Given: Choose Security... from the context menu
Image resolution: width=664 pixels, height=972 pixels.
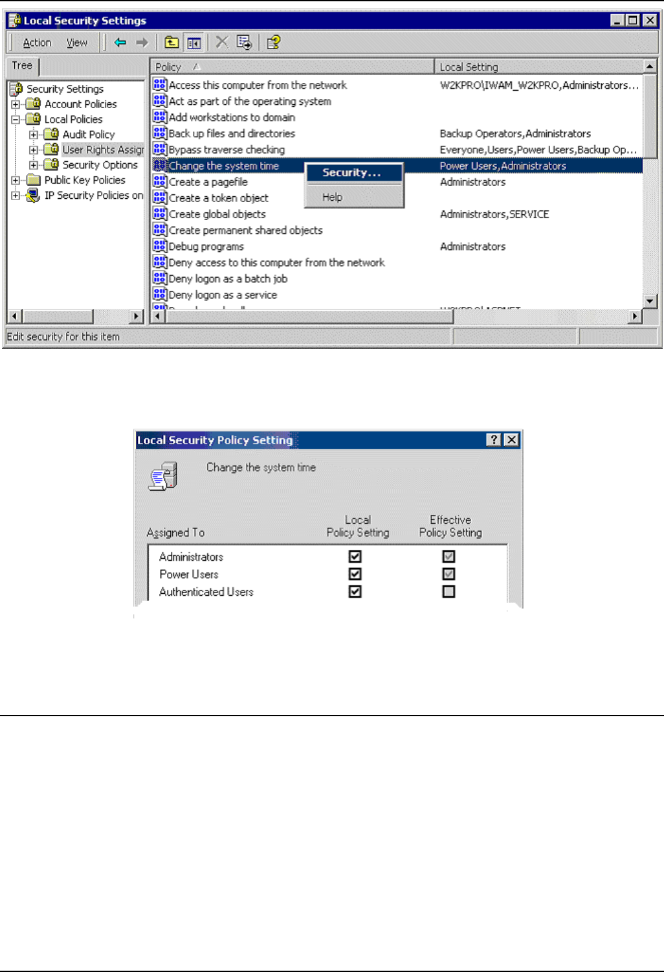Looking at the screenshot, I should [354, 173].
